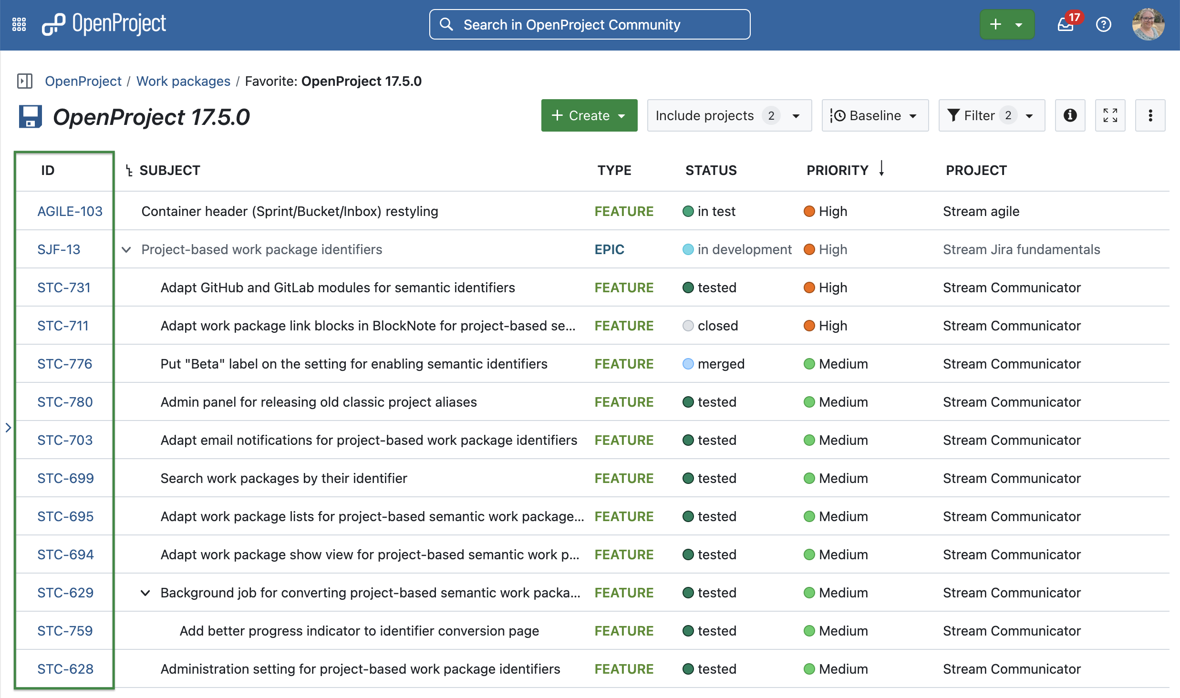
Task: Open work package STC-699
Action: [65, 478]
